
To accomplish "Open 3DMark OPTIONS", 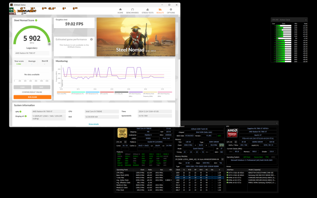I will [171, 11].
